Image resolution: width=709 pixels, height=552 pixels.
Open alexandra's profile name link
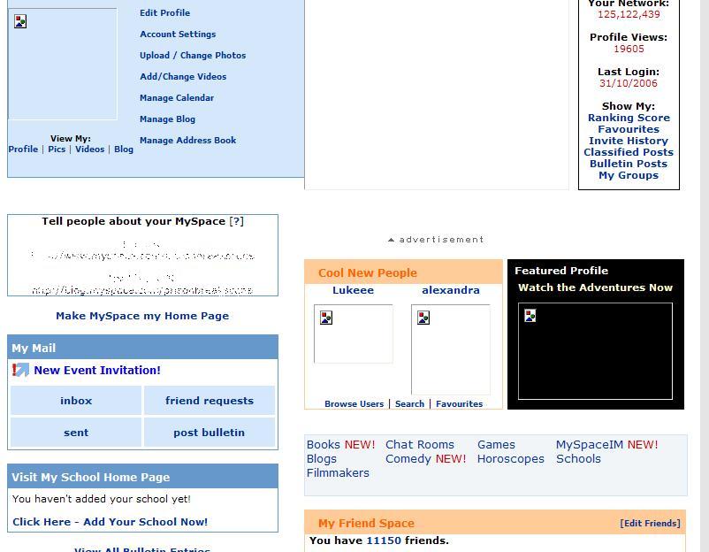tap(450, 290)
